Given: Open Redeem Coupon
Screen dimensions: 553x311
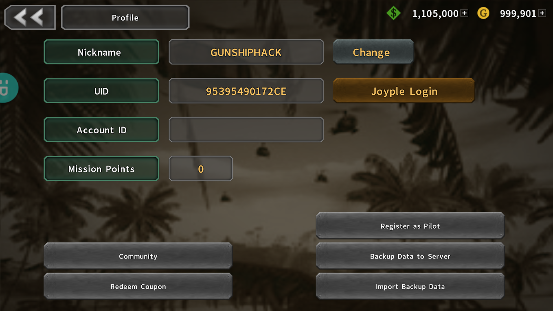Looking at the screenshot, I should click(x=138, y=286).
